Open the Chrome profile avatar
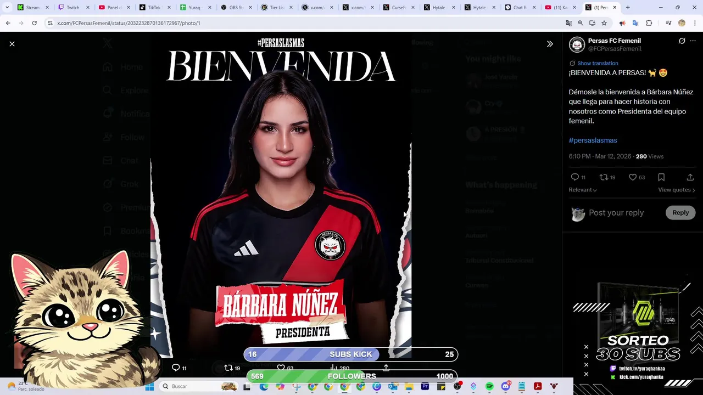 pos(682,23)
